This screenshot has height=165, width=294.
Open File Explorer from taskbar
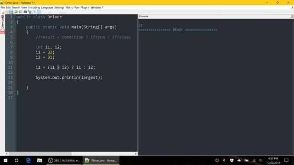pos(40,160)
